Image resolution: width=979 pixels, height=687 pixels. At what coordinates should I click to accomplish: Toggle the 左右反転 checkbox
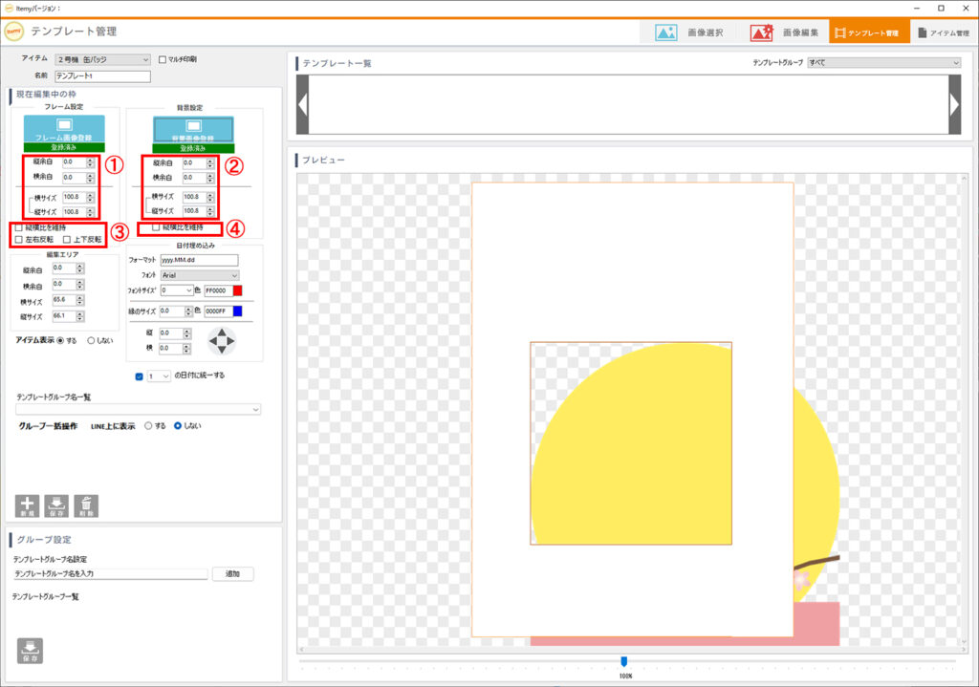pos(19,240)
